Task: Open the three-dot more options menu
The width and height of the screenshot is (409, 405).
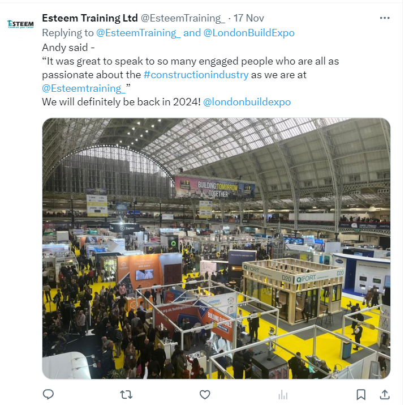Action: [x=385, y=18]
